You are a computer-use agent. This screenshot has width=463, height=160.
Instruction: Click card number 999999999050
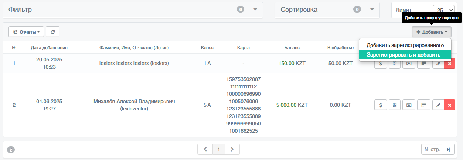point(244,123)
